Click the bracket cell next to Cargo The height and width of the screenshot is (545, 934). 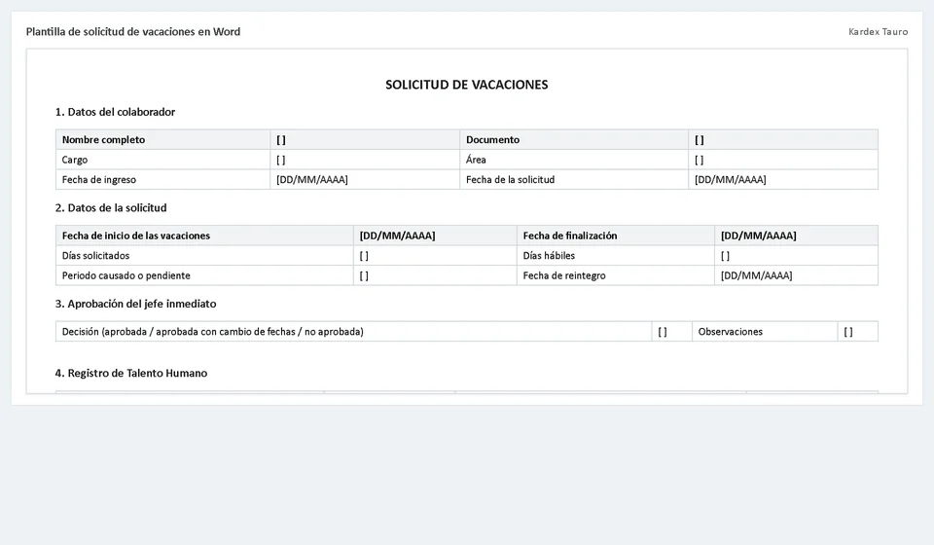point(365,160)
